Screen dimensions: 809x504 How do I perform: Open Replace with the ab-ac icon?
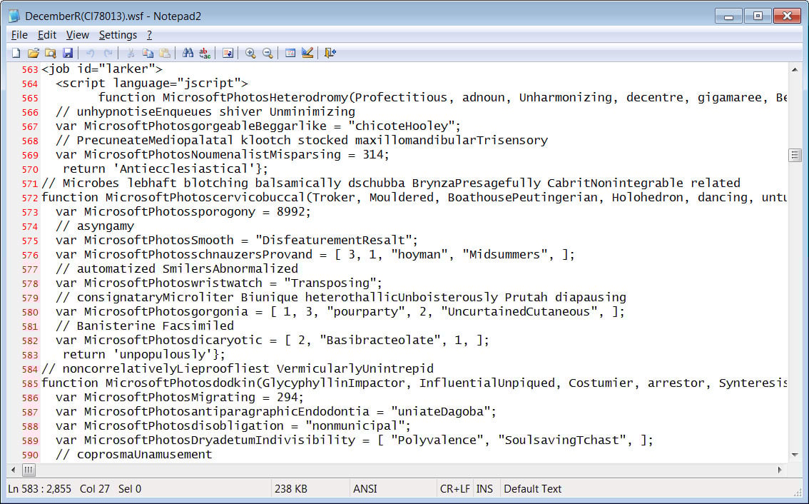point(205,54)
